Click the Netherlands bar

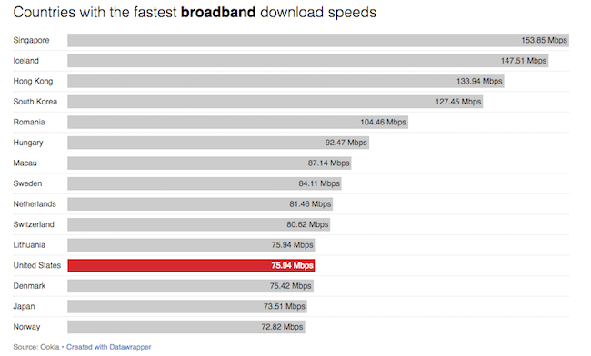coord(200,204)
